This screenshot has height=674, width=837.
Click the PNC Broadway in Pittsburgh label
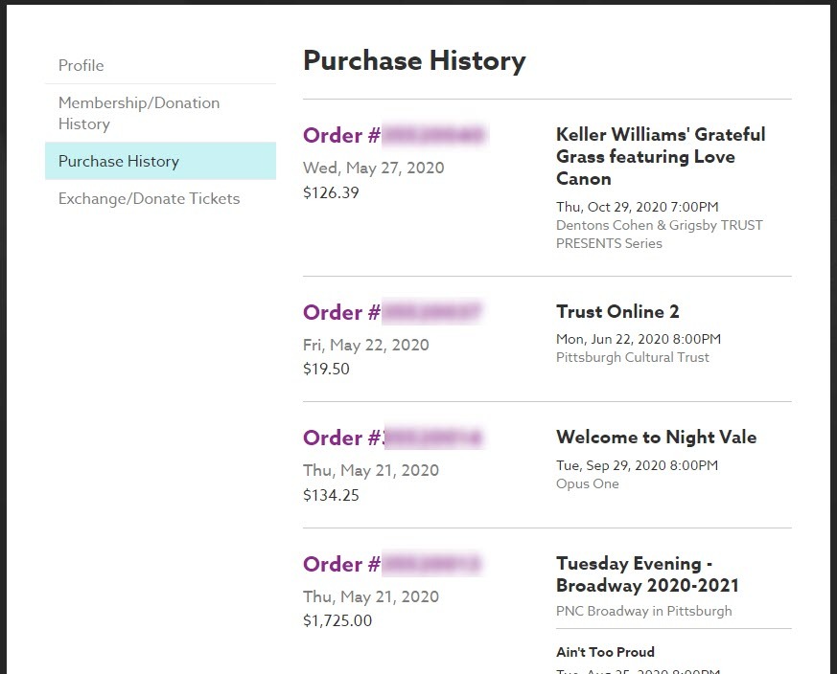[x=643, y=611]
